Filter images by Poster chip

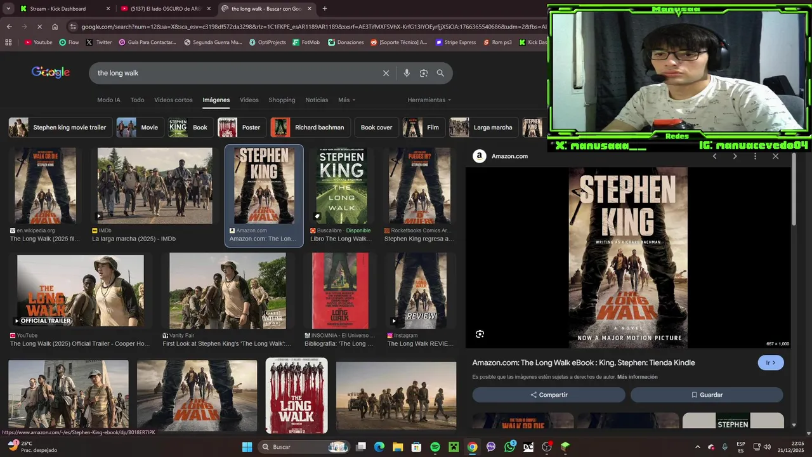point(242,128)
